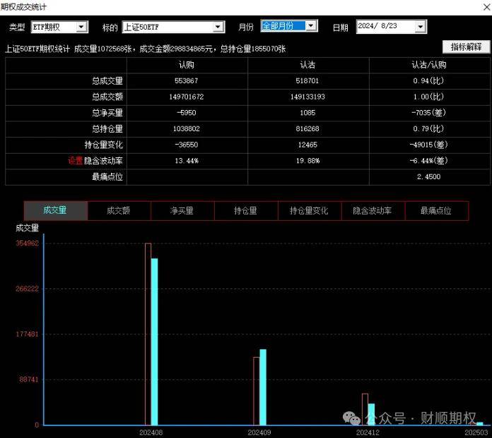Click the 指标解释 button
The image size is (492, 438).
click(466, 47)
